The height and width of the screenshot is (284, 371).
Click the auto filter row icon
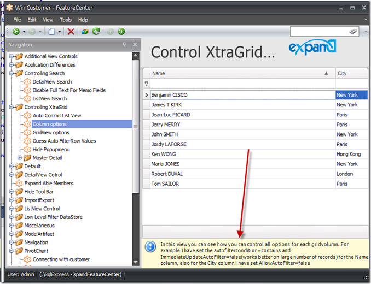click(147, 84)
